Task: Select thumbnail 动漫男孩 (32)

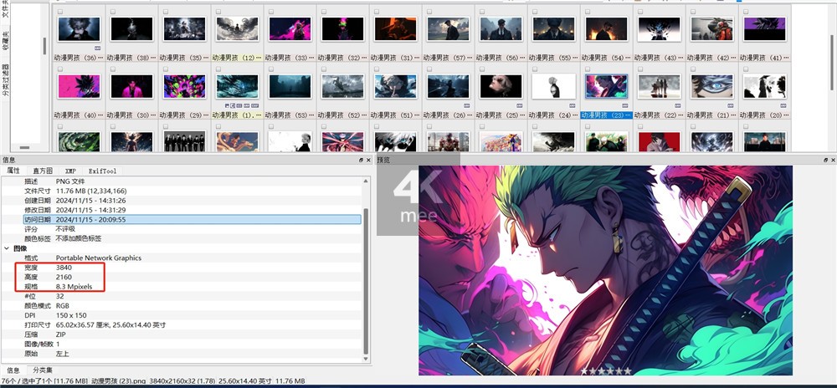Action: coord(342,28)
